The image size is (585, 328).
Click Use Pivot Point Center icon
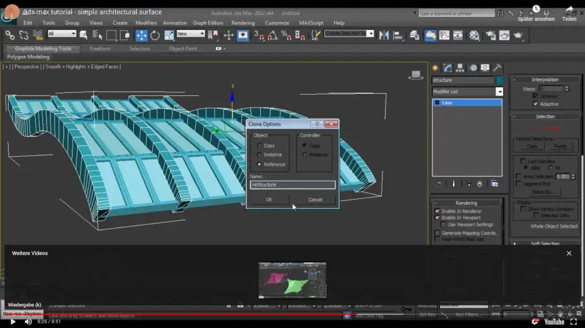[213, 35]
